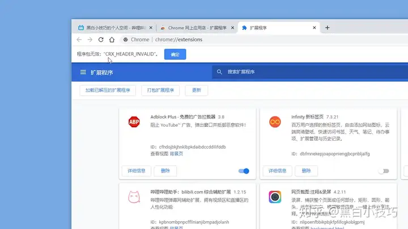The image size is (408, 229).
Task: Reload the extensions page
Action: [x=101, y=40]
